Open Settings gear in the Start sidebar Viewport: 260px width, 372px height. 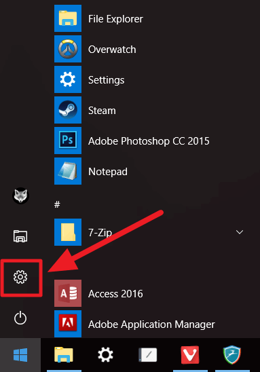click(20, 277)
